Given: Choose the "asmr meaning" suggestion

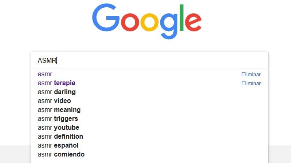Looking at the screenshot, I should 59,110.
